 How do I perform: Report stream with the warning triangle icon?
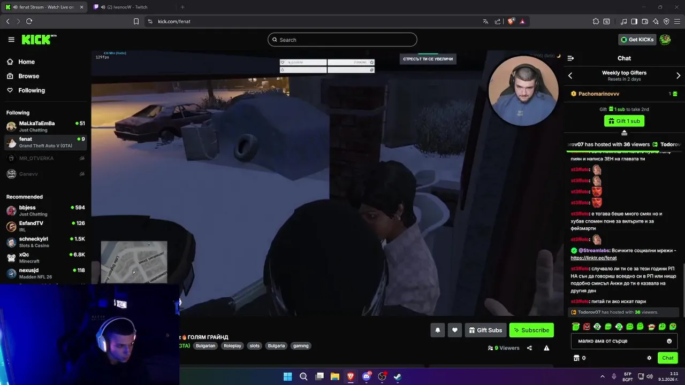[x=546, y=348]
